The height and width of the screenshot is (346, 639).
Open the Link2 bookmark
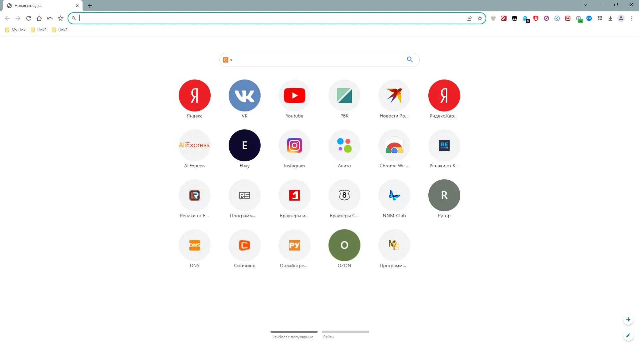point(38,30)
